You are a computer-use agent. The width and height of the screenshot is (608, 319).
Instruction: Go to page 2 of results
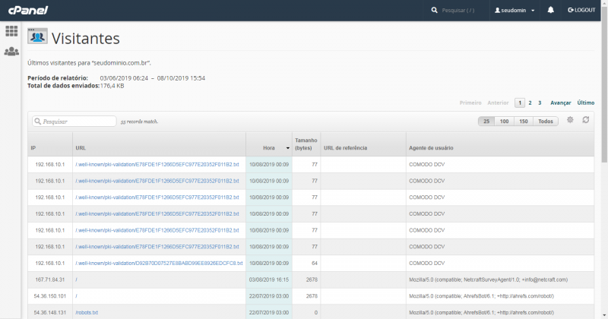pos(530,103)
